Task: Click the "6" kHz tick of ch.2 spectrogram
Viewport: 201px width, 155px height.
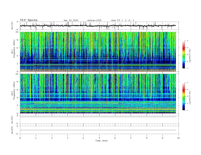Action: click(x=18, y=90)
